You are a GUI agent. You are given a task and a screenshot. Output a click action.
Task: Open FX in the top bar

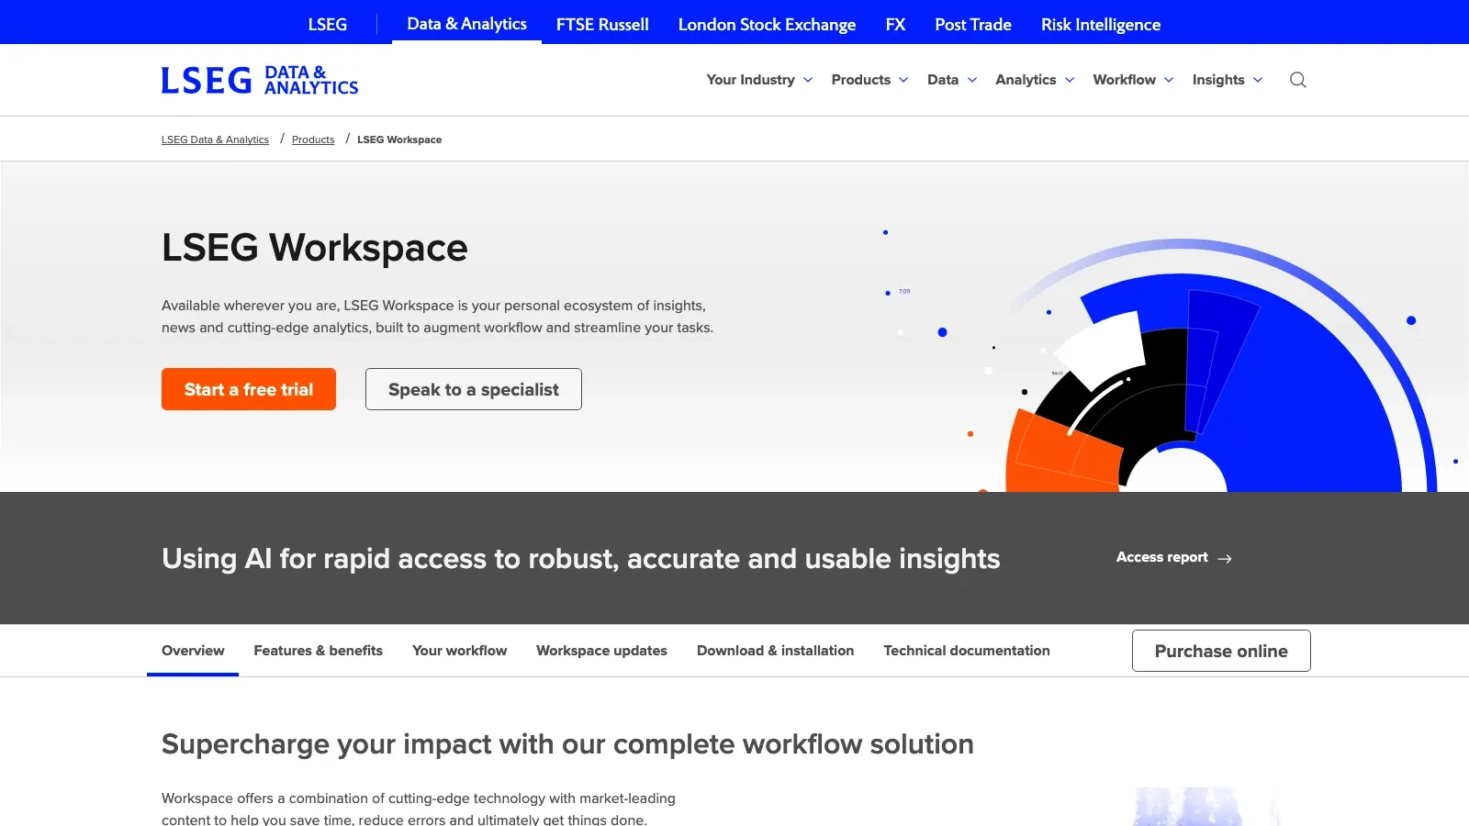pyautogui.click(x=895, y=25)
